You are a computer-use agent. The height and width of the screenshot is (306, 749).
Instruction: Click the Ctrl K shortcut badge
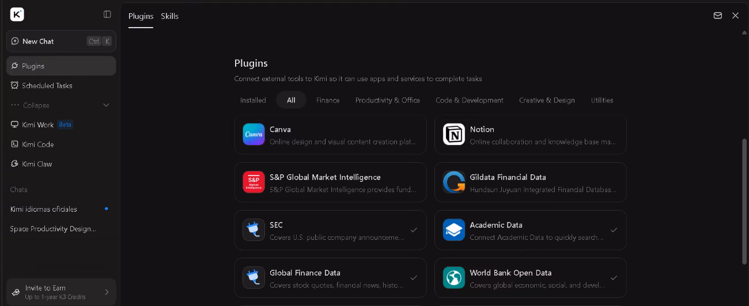(99, 41)
